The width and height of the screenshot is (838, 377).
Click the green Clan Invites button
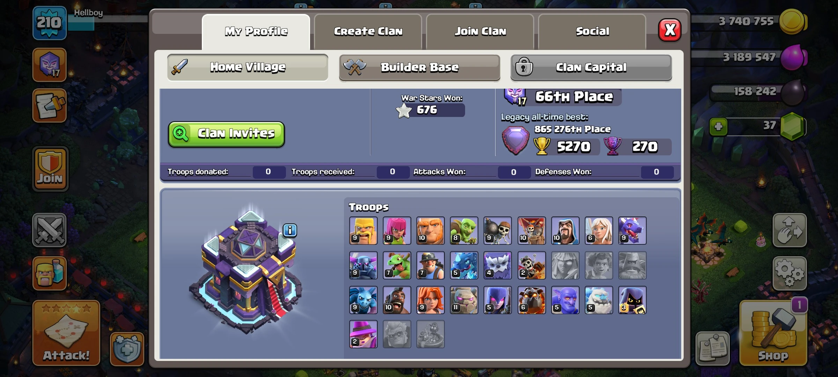[x=226, y=134]
